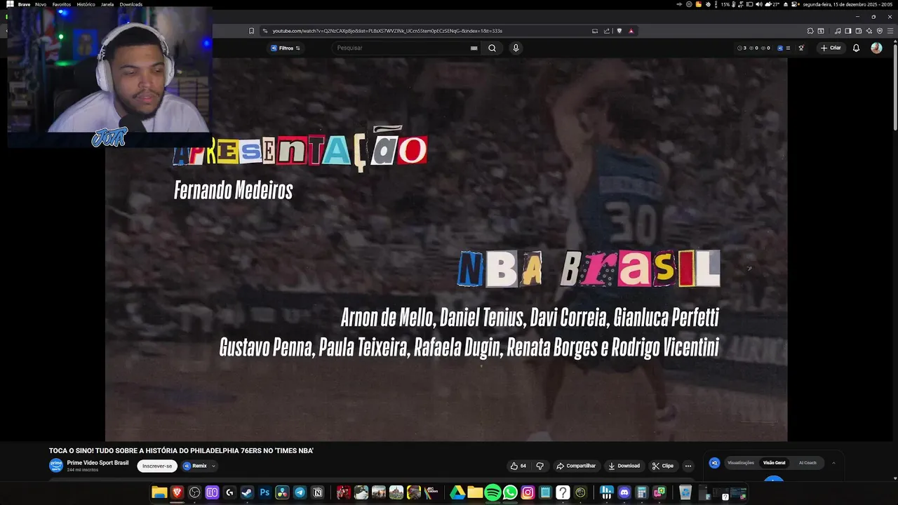Open the Instagram dock icon

(x=528, y=492)
